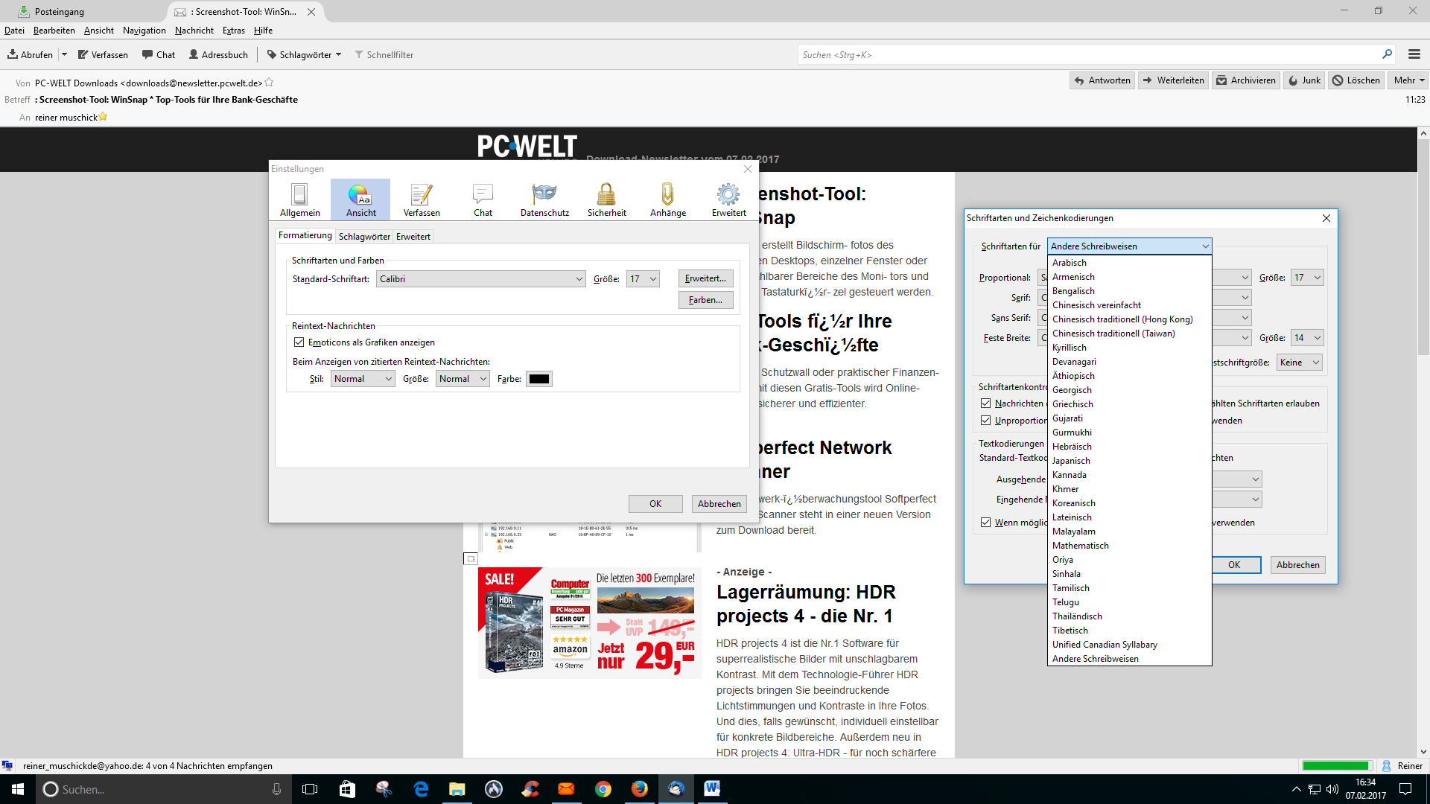This screenshot has height=804, width=1430.
Task: Switch to the Schlagwörter tab
Action: coord(364,237)
